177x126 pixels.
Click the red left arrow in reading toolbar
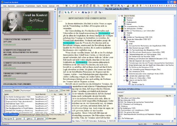click(x=76, y=12)
